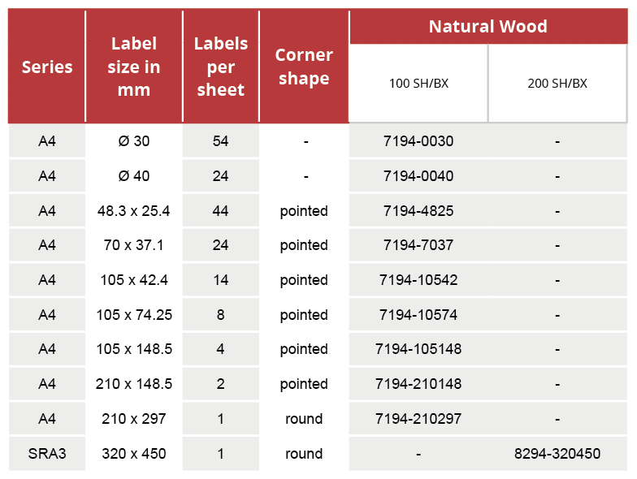Select the 200 SH/BX column header
Viewport: 637px width, 479px height.
(x=557, y=83)
